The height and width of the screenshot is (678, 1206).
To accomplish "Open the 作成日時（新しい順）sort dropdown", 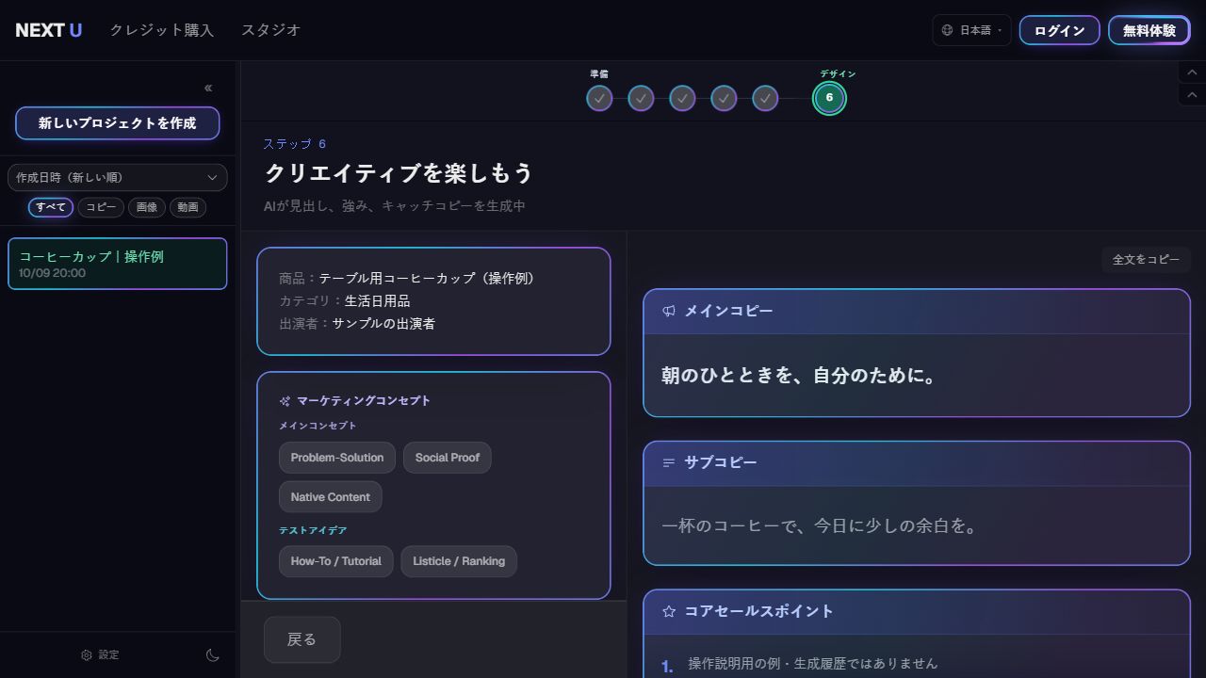I will click(117, 177).
